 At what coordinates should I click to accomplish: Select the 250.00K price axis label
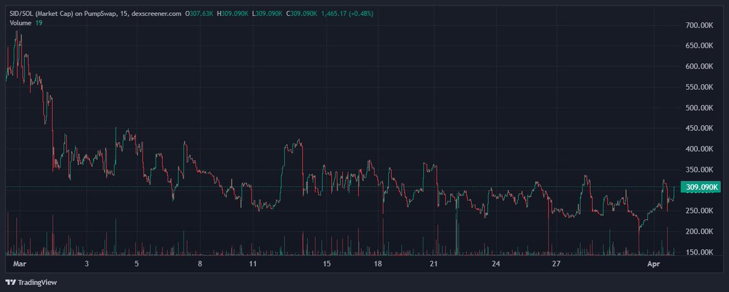[x=698, y=211]
